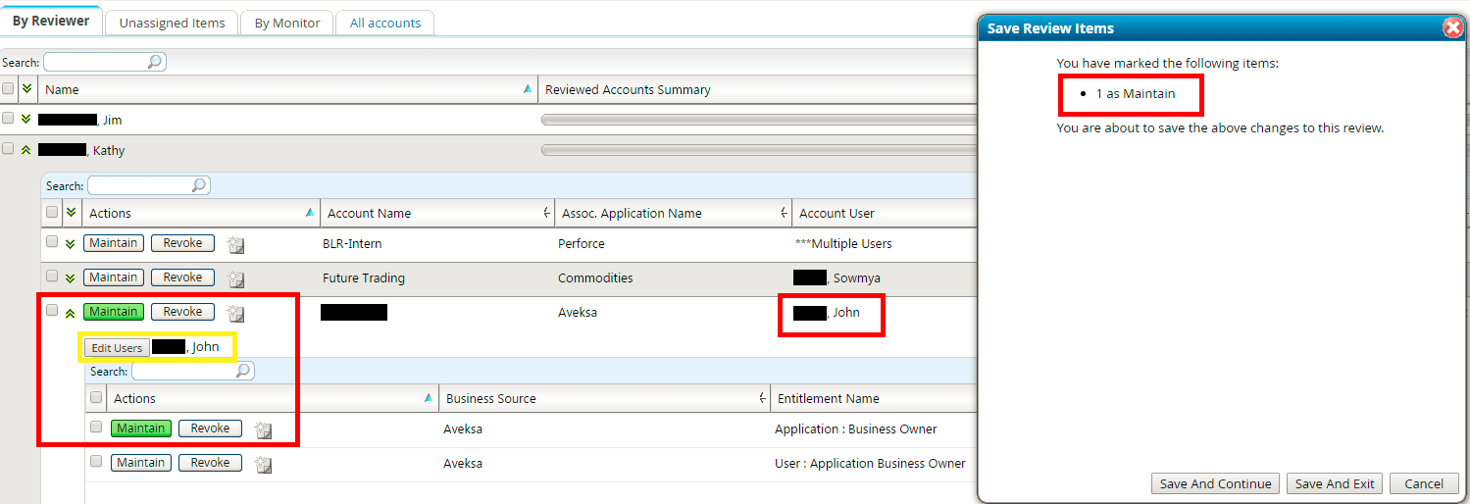
Task: Click comment icon for User : Application Business Owner
Action: pos(263,464)
